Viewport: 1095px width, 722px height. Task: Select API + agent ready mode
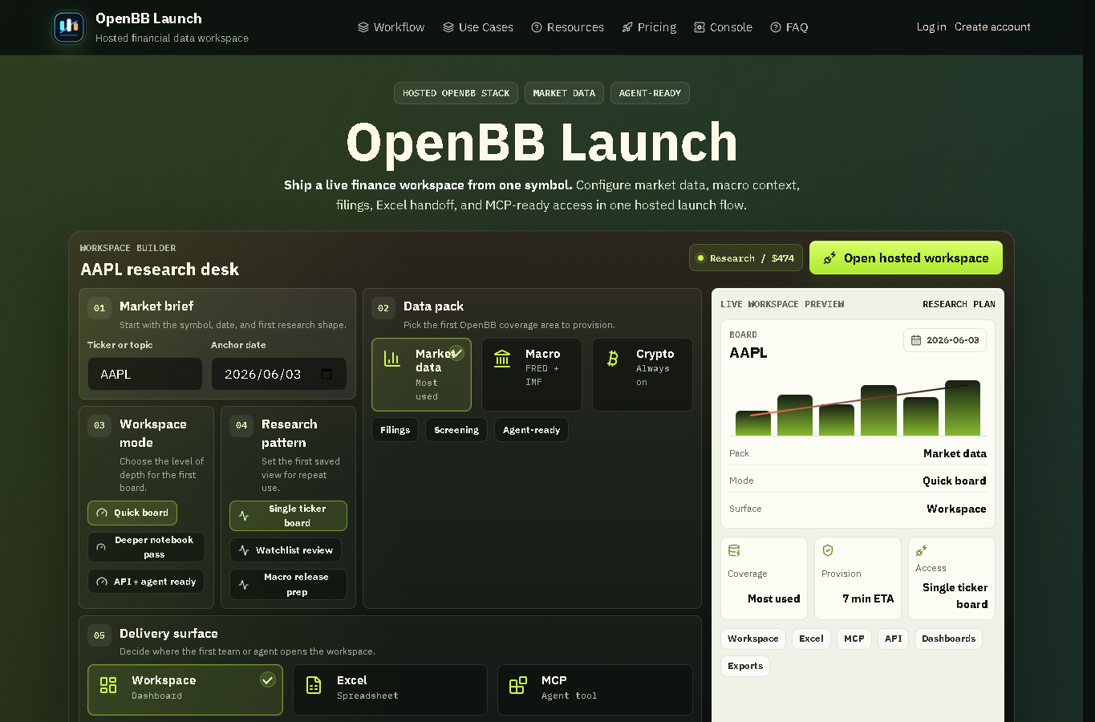point(146,582)
